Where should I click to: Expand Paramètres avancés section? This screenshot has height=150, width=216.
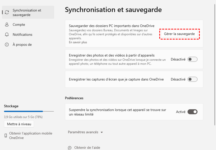[x=83, y=132]
